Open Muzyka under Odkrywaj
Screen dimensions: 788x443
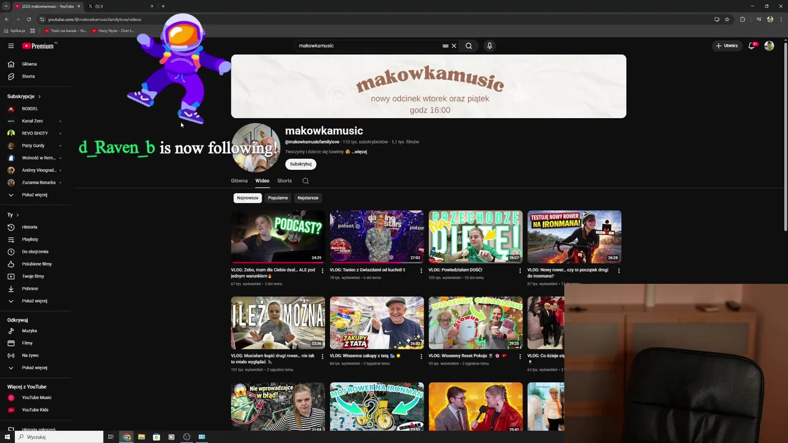(x=29, y=331)
